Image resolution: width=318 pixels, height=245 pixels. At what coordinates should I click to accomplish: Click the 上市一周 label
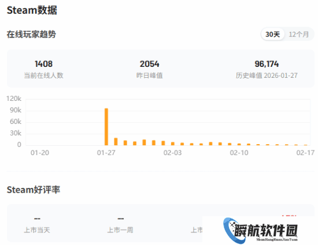click(120, 230)
